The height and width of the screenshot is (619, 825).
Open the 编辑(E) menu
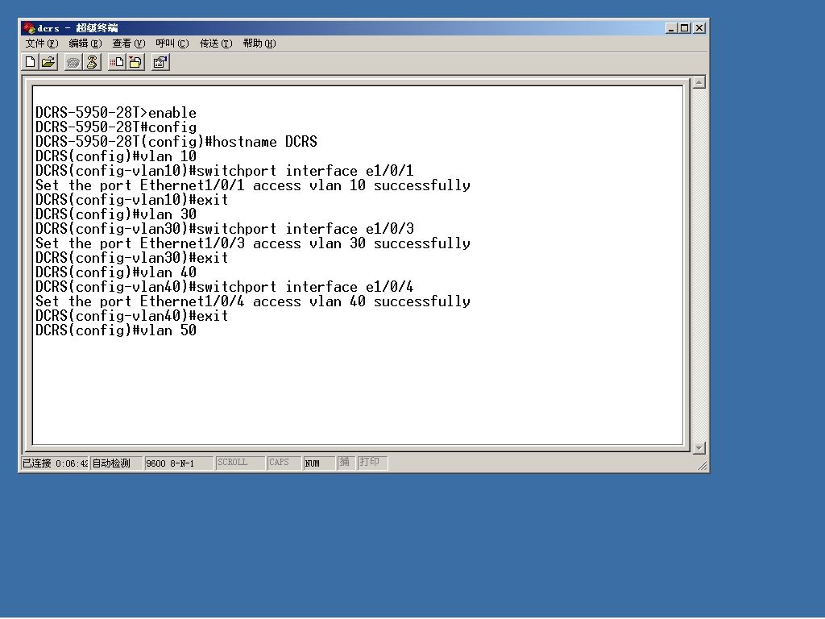point(85,44)
